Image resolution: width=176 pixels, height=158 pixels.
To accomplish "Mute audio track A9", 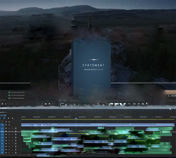I will pos(9,153).
